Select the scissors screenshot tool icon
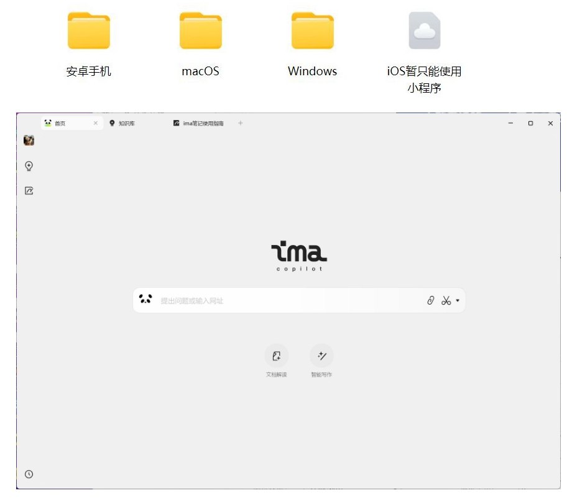The height and width of the screenshot is (498, 577). click(x=446, y=300)
